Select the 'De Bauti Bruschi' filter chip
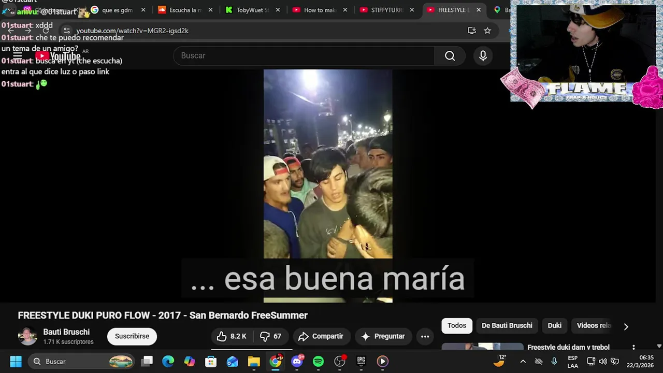This screenshot has height=373, width=663. [x=507, y=325]
